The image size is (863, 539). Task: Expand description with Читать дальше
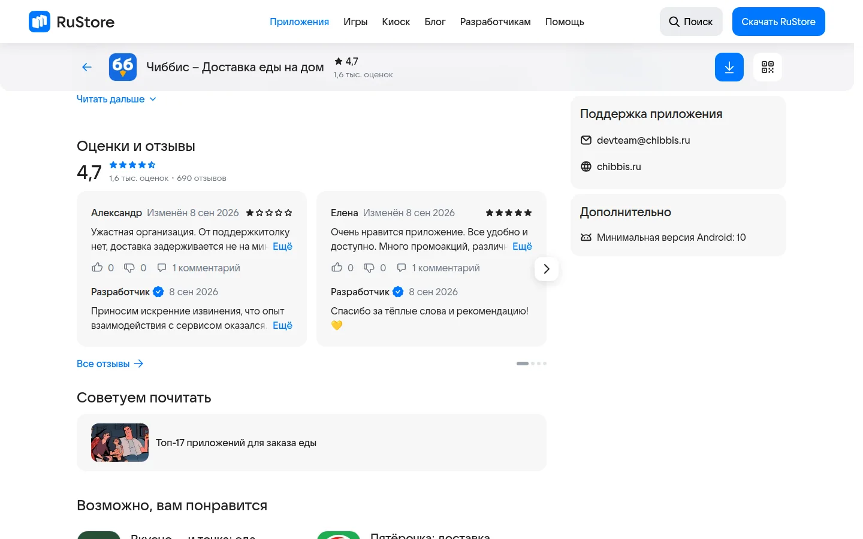pyautogui.click(x=116, y=99)
